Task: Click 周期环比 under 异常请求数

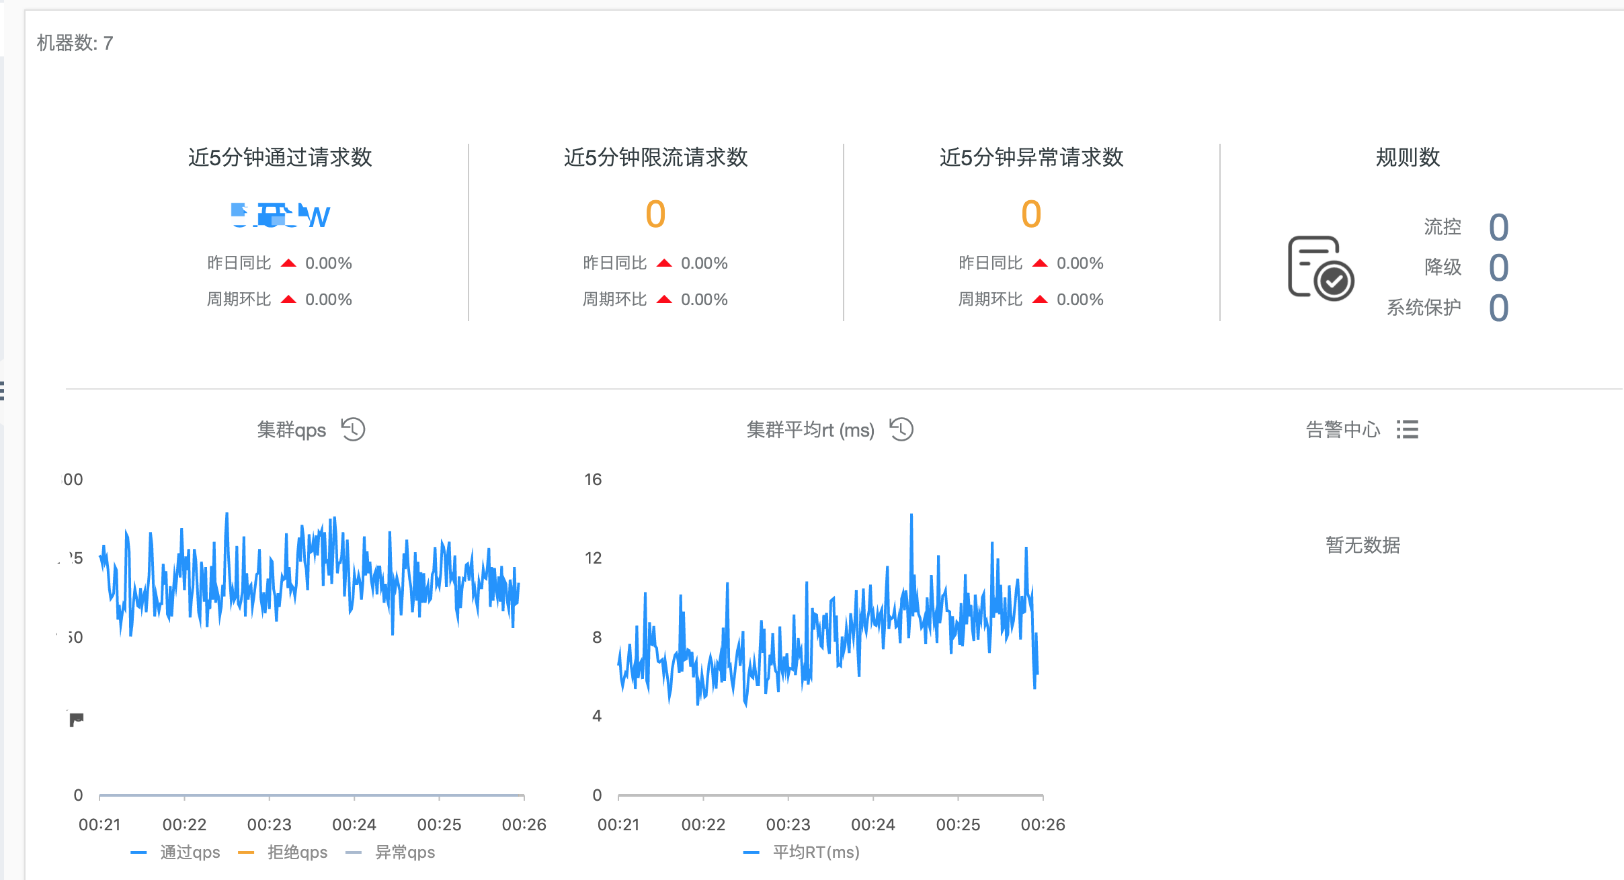Action: click(990, 299)
